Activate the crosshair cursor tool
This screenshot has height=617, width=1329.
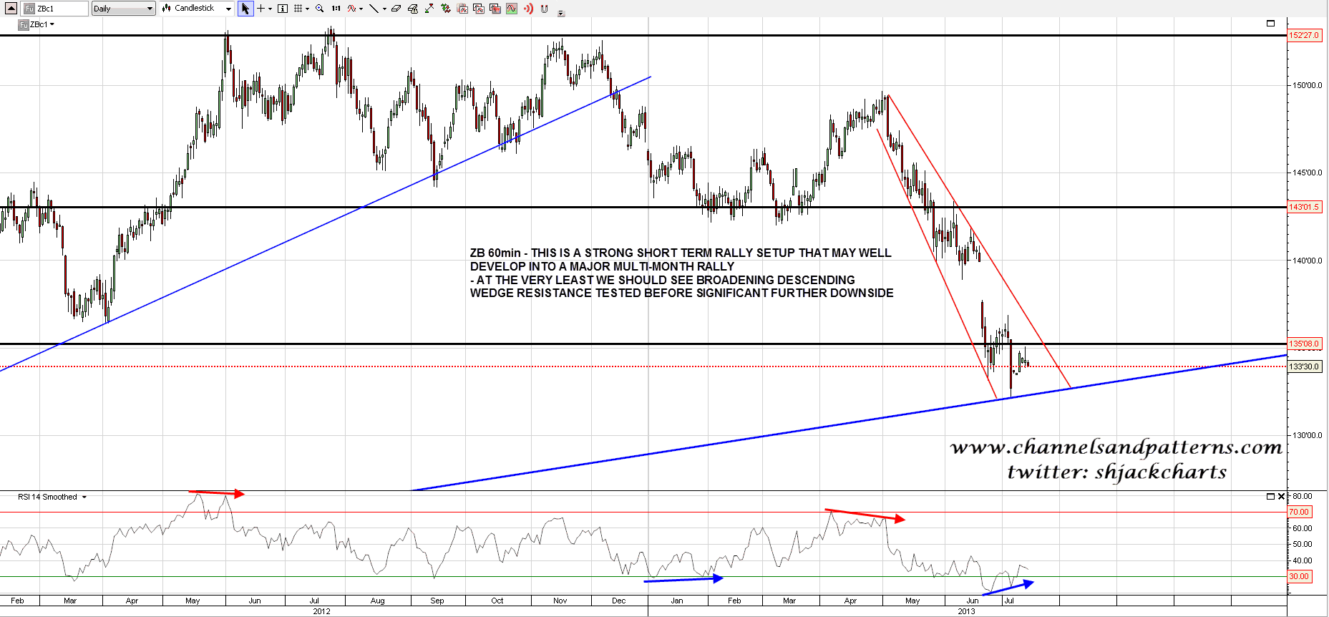pyautogui.click(x=261, y=9)
